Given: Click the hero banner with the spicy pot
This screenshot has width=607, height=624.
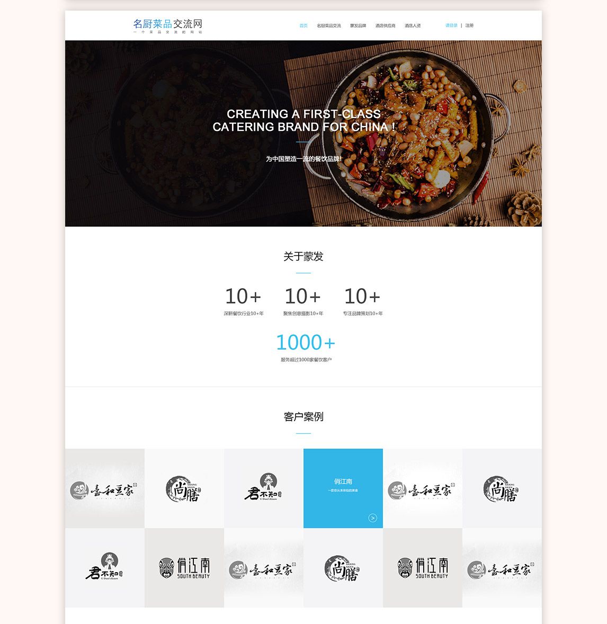Looking at the screenshot, I should click(304, 133).
